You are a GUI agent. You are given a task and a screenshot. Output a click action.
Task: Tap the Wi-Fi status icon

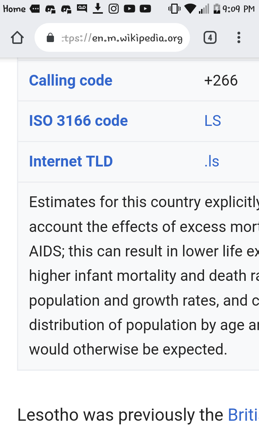click(x=190, y=9)
